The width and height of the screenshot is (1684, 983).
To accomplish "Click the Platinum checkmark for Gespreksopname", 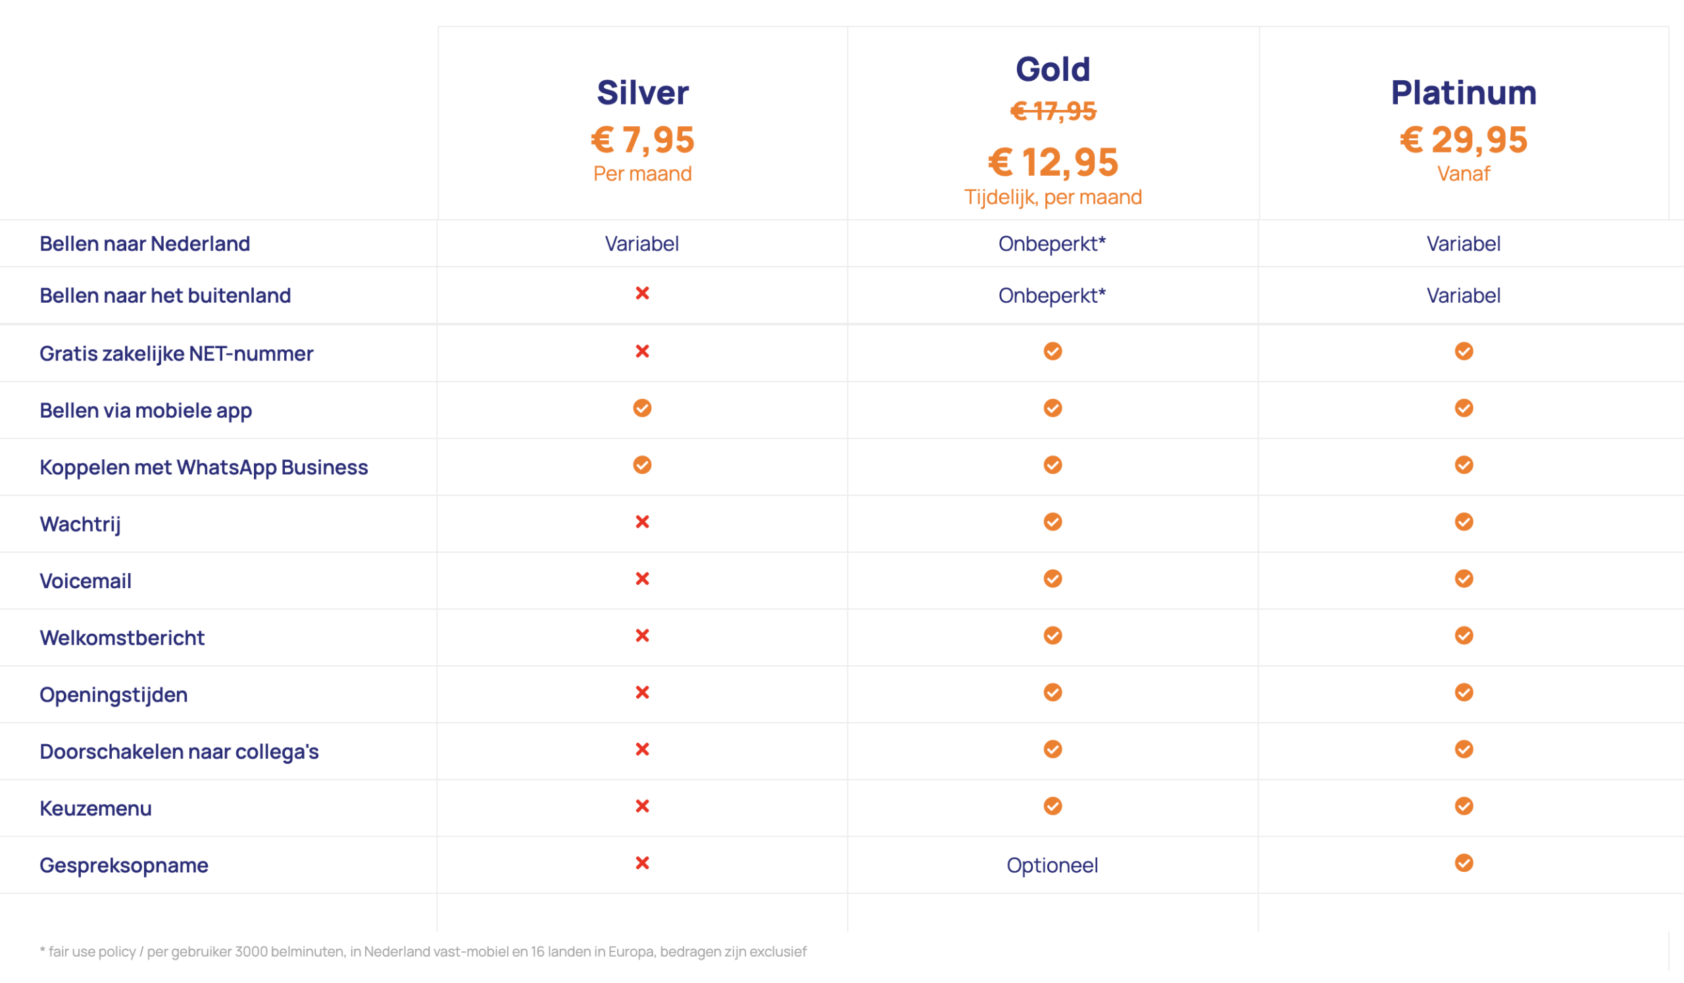I will [x=1464, y=863].
